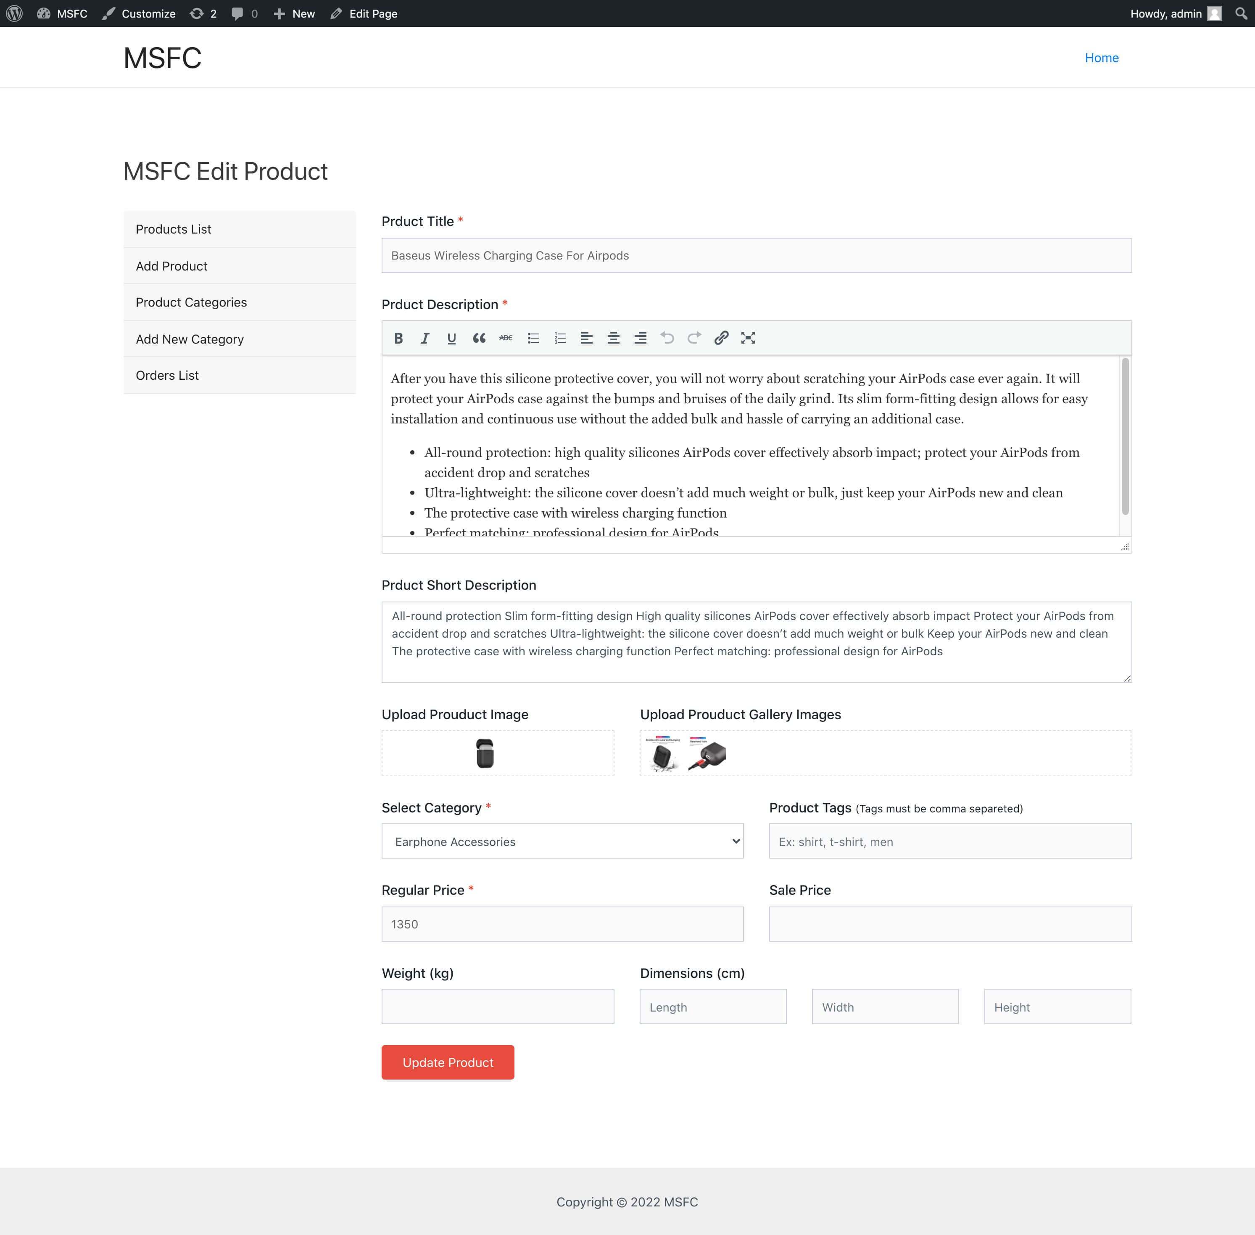
Task: Open the Select Category dropdown
Action: (x=562, y=841)
